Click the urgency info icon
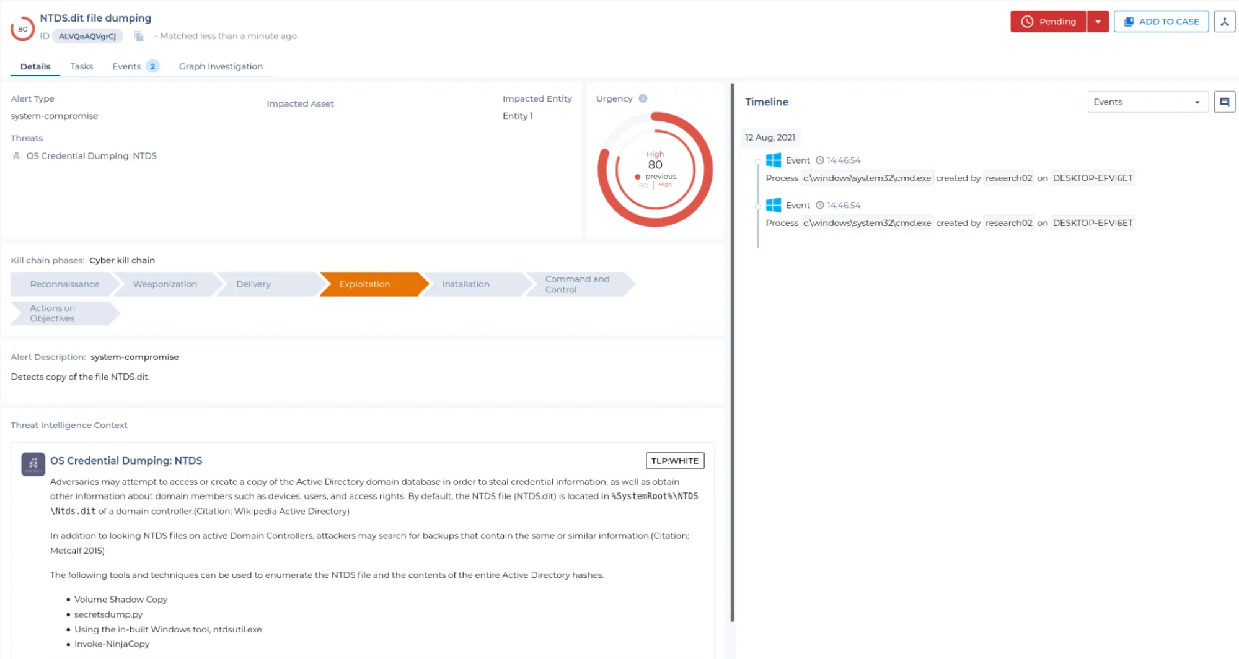Screen dimensions: 1239x659 pyautogui.click(x=643, y=98)
